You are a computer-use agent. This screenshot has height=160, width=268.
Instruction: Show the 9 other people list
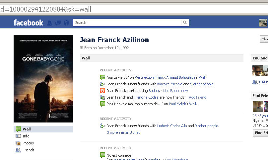point(206,126)
